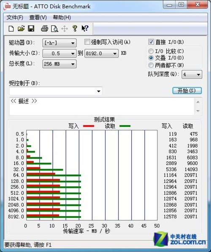Screen dimensions: 211x252
Task: Print the benchmark results
Action: coord(44,29)
